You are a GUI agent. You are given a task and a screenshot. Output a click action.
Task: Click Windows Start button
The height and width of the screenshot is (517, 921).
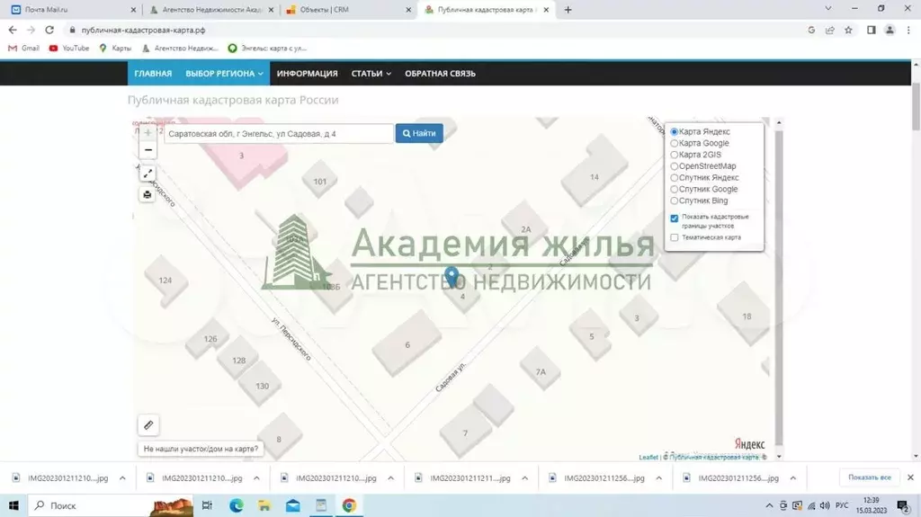click(x=13, y=505)
